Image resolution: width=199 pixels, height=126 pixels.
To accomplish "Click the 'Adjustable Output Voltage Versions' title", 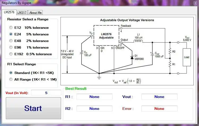I will (127, 20).
